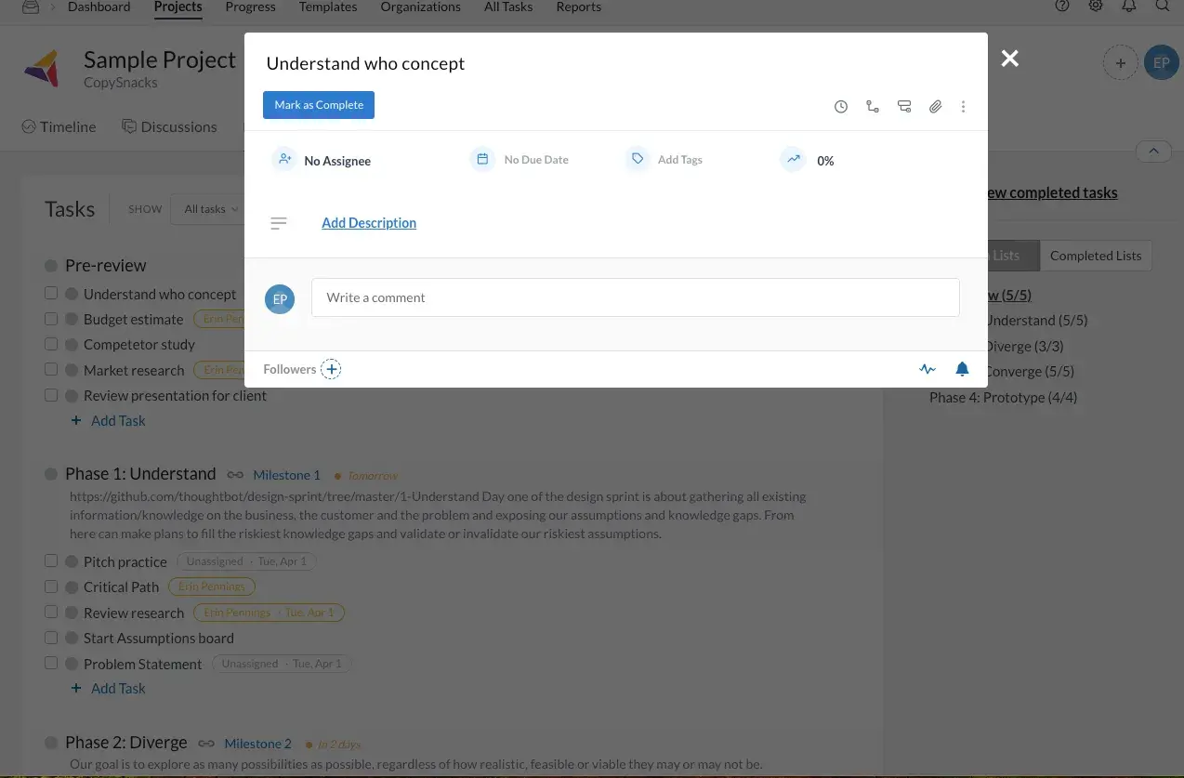Viewport: 1184px width, 778px height.
Task: Open the task dependencies icon
Action: [x=873, y=107]
